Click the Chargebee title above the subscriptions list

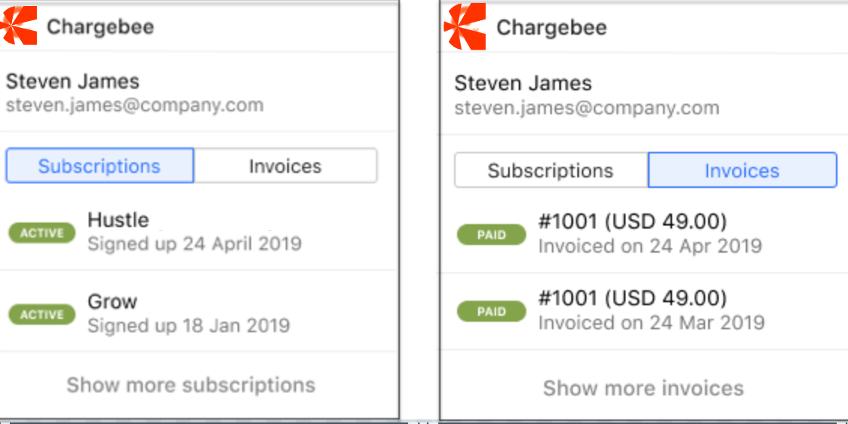pos(100,27)
